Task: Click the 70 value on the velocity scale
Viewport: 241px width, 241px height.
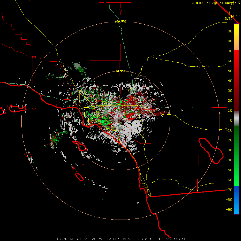Action: (230, 51)
